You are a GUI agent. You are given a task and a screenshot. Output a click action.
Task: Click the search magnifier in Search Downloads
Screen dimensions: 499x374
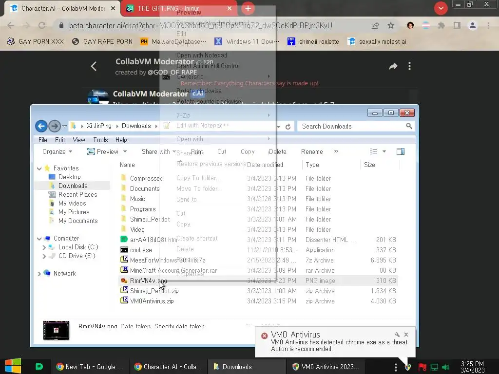coord(409,126)
